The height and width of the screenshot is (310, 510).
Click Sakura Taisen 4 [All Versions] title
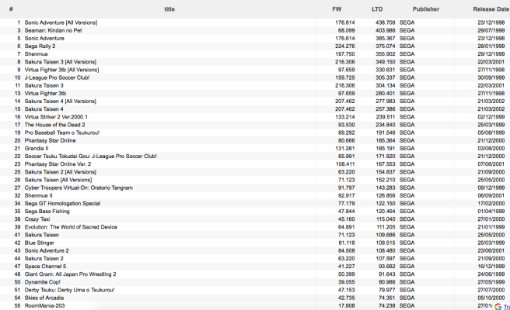tap(61, 102)
